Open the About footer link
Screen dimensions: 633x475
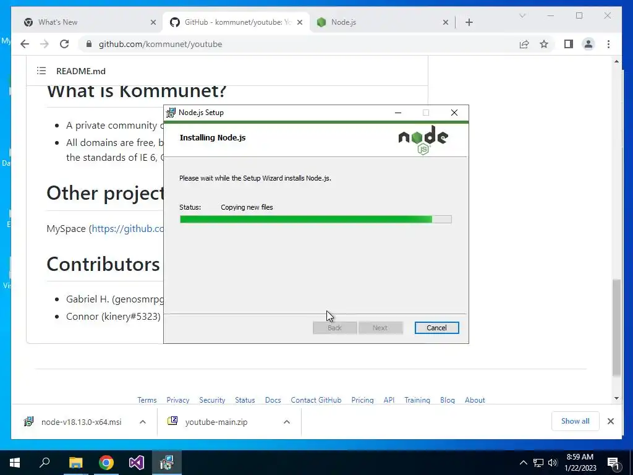475,400
